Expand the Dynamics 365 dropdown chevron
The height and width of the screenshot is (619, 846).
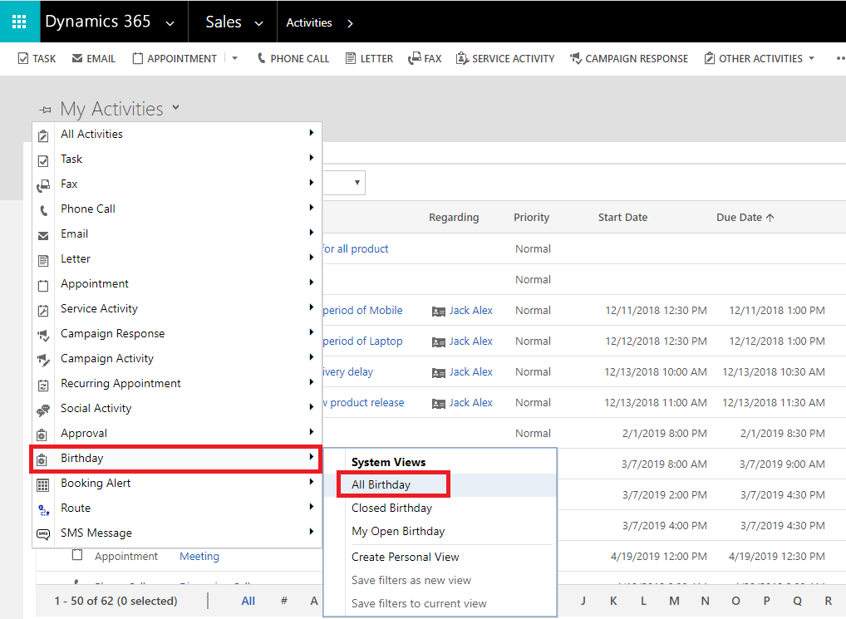point(170,24)
